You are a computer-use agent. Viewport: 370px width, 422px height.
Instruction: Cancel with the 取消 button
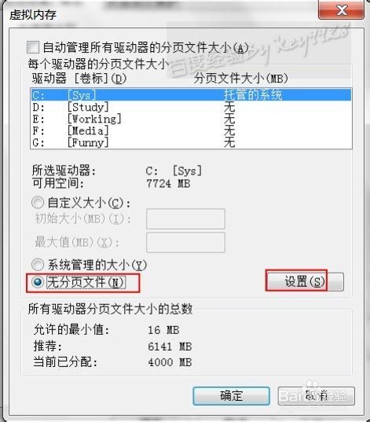tap(316, 396)
